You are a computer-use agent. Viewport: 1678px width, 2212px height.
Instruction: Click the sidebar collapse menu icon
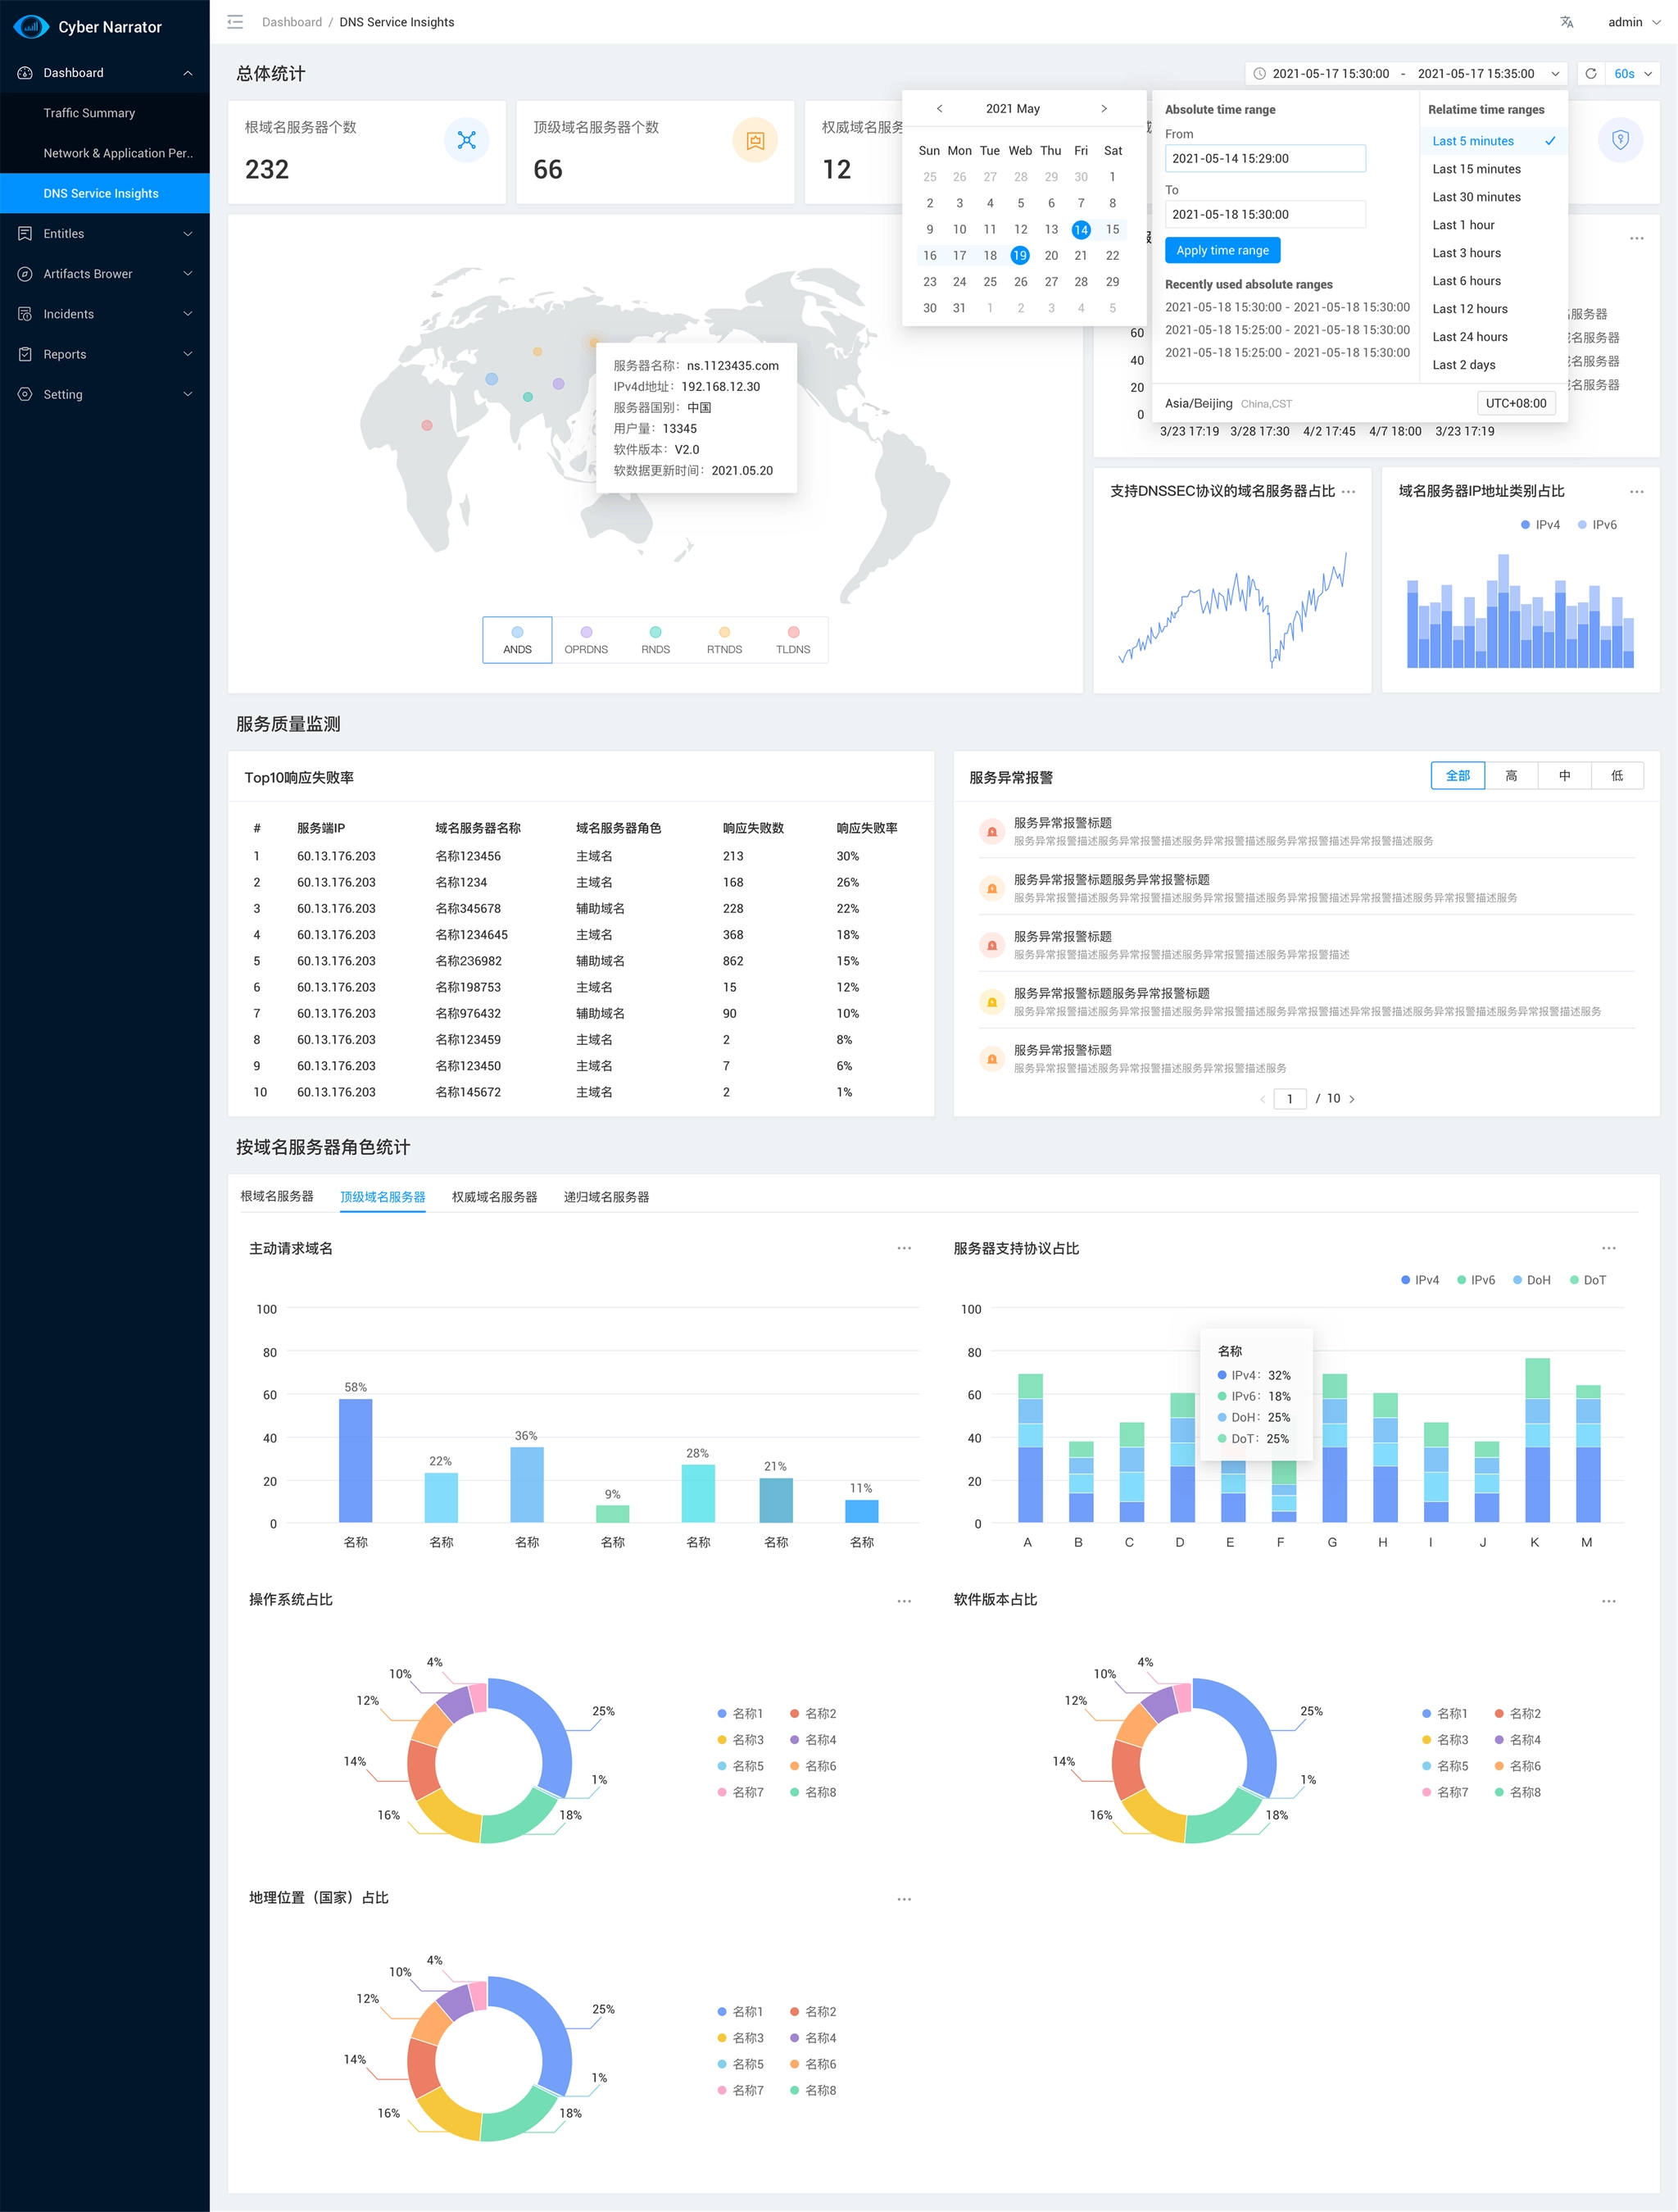[235, 22]
